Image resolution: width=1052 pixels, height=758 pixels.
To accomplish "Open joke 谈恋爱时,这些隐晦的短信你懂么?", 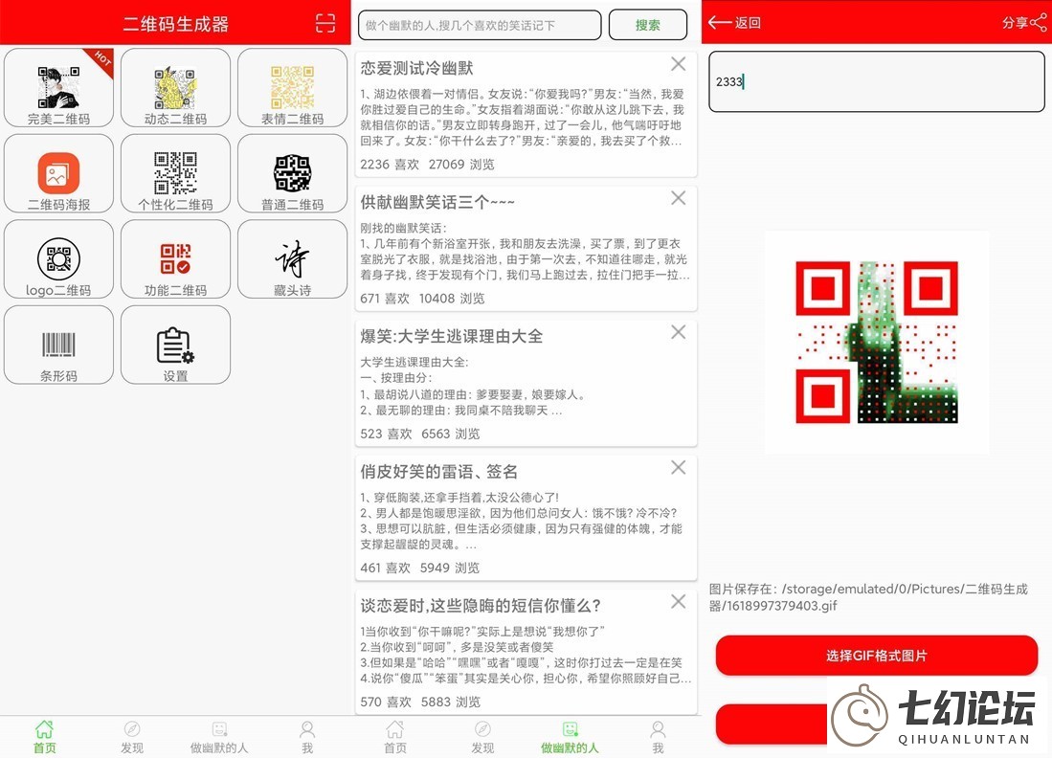I will coord(481,606).
